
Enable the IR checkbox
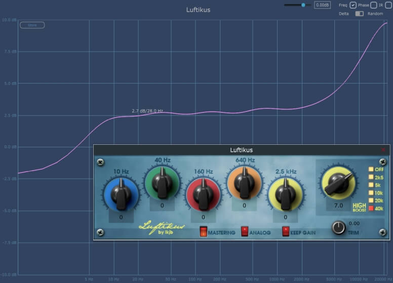(x=388, y=5)
